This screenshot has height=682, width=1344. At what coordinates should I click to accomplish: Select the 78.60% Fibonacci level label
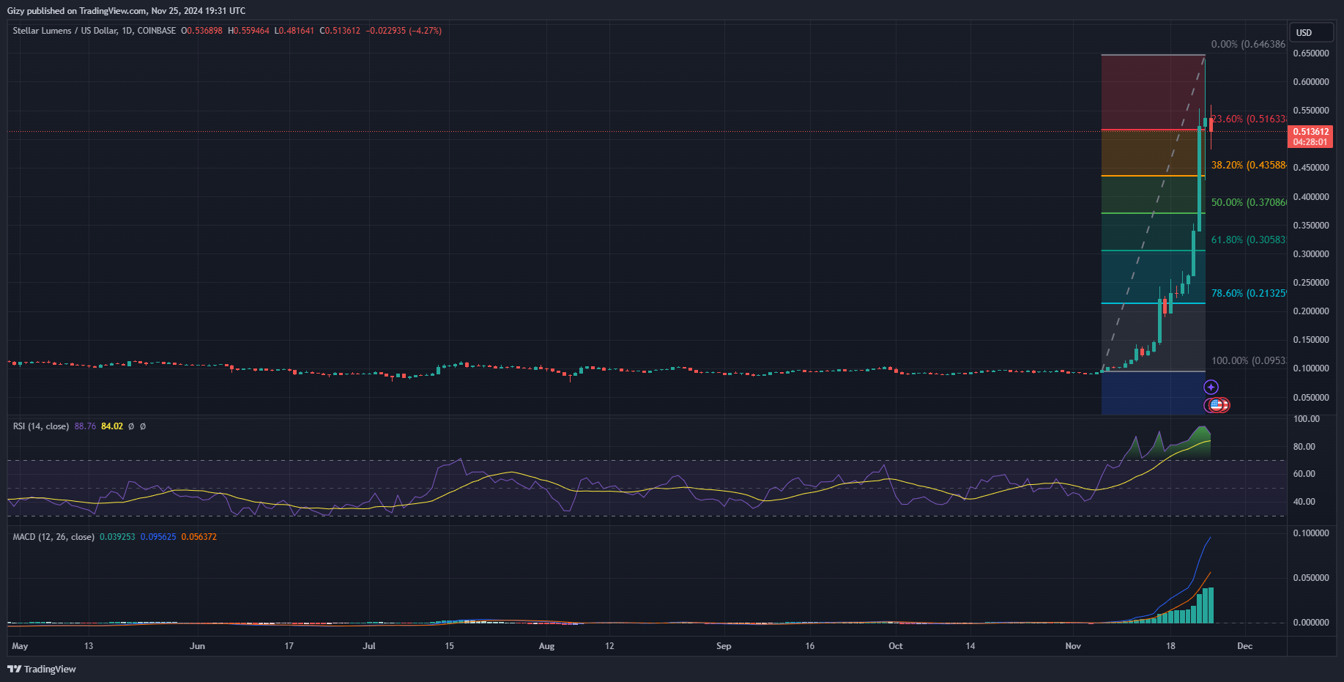(1249, 293)
